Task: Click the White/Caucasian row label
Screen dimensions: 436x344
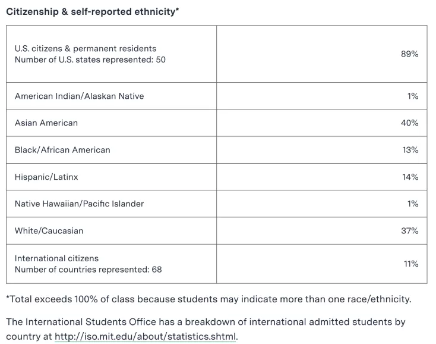Action: click(49, 231)
